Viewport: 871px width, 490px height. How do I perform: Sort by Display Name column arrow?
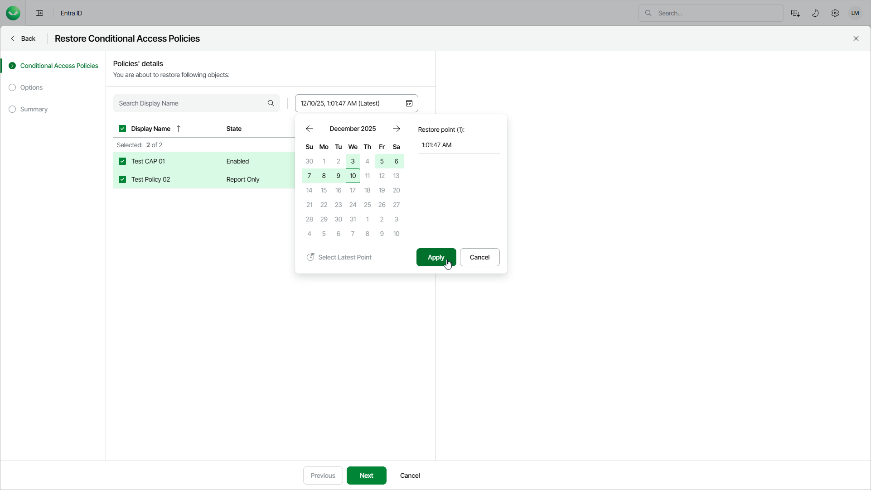179,129
